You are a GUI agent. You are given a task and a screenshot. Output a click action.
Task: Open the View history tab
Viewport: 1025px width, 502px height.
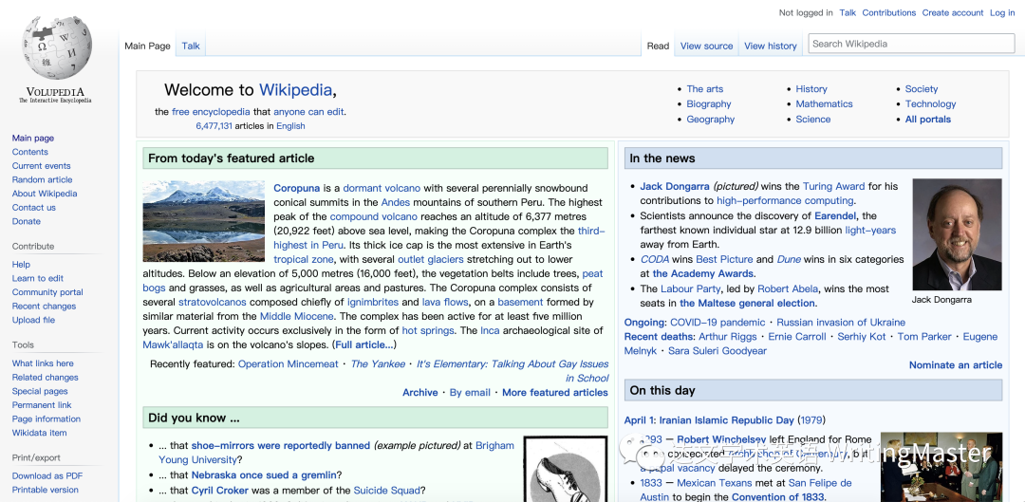click(x=770, y=46)
